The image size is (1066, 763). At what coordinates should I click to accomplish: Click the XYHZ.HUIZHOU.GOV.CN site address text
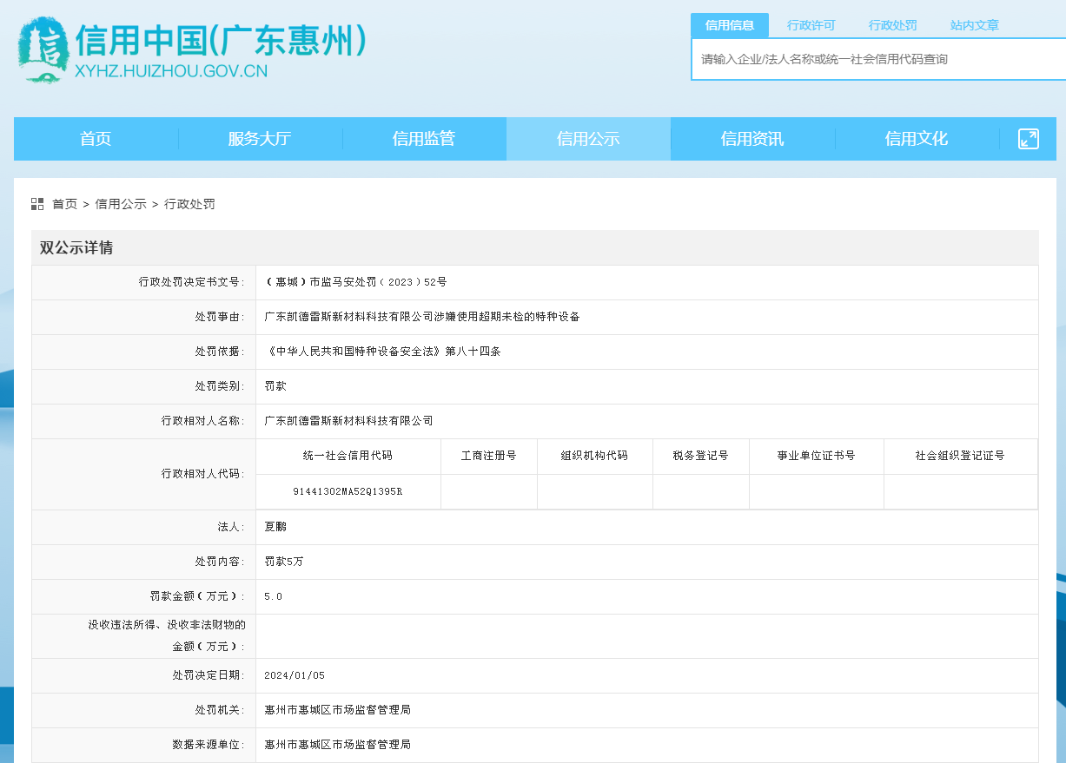point(171,71)
